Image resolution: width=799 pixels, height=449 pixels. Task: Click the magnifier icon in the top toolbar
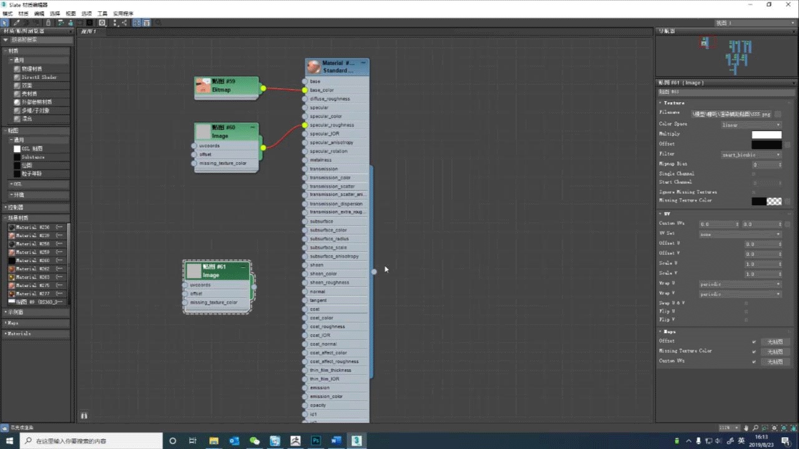(x=158, y=23)
